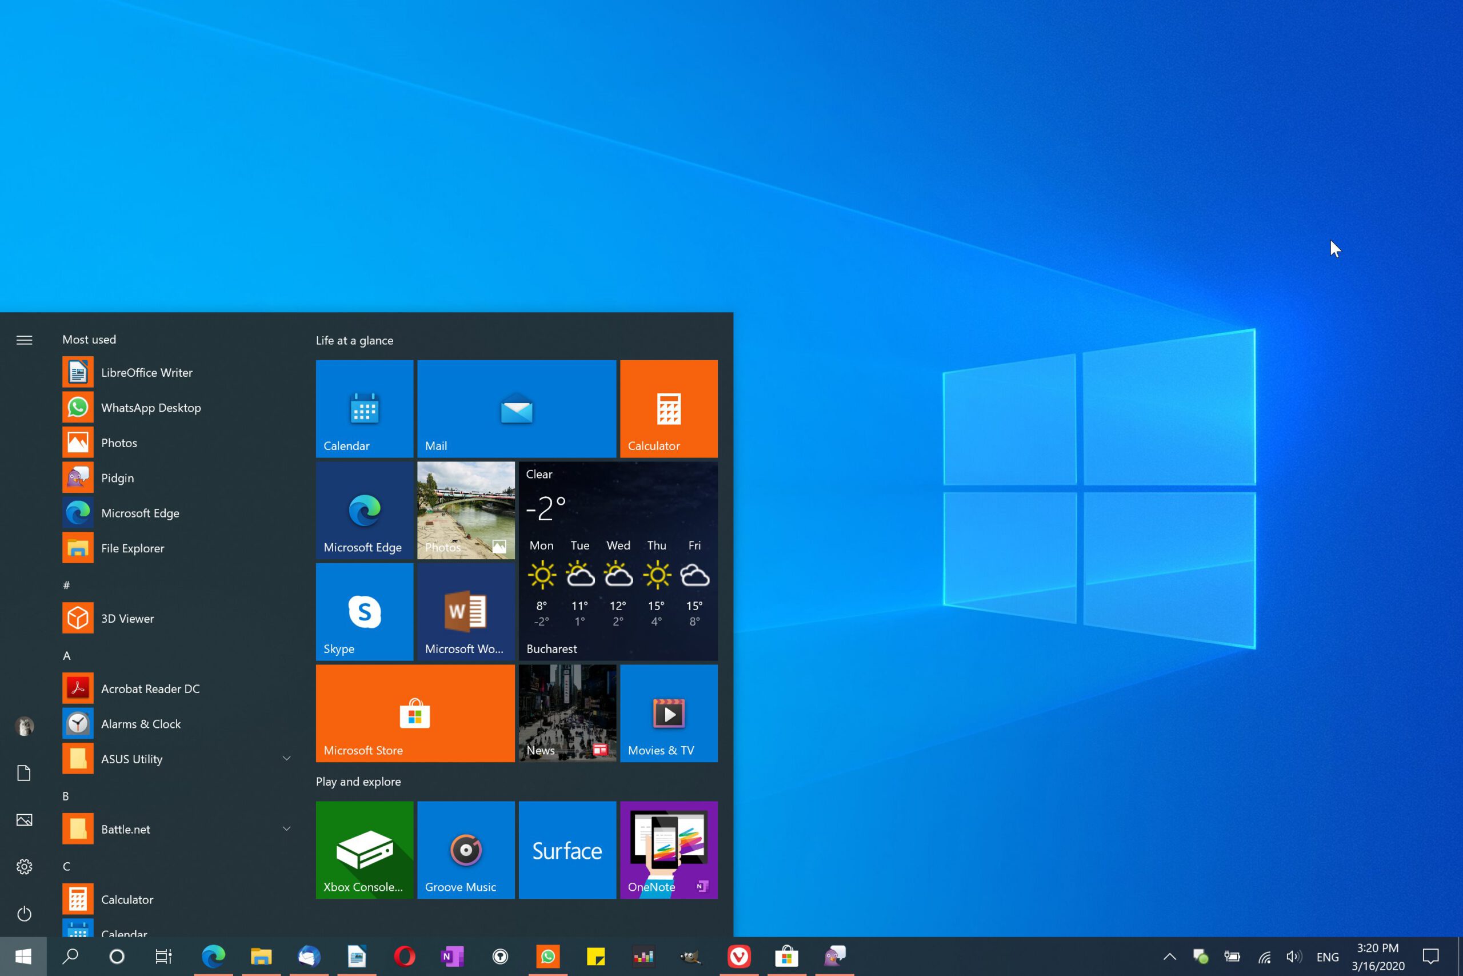Open Opera browser on taskbar

click(404, 957)
